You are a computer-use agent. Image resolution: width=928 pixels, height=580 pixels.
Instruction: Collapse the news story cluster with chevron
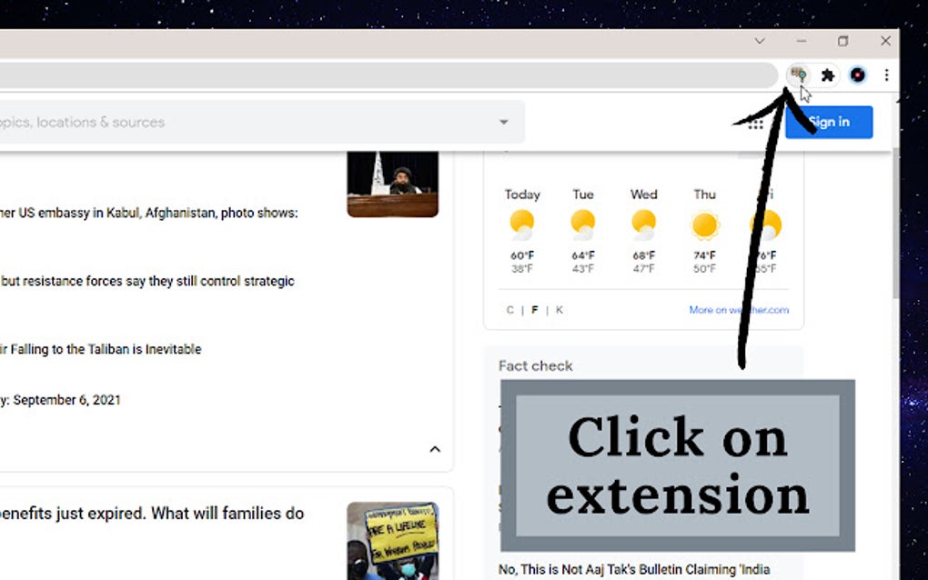(x=435, y=449)
